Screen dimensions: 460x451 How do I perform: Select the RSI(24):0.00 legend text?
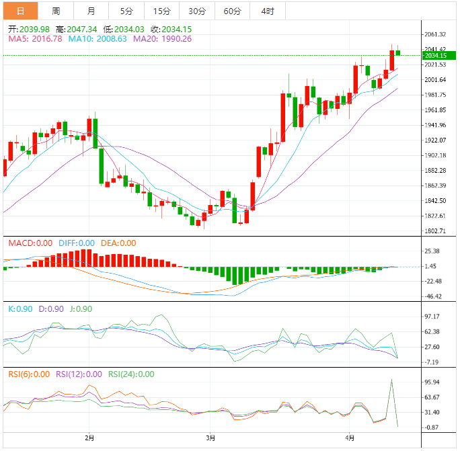130,374
